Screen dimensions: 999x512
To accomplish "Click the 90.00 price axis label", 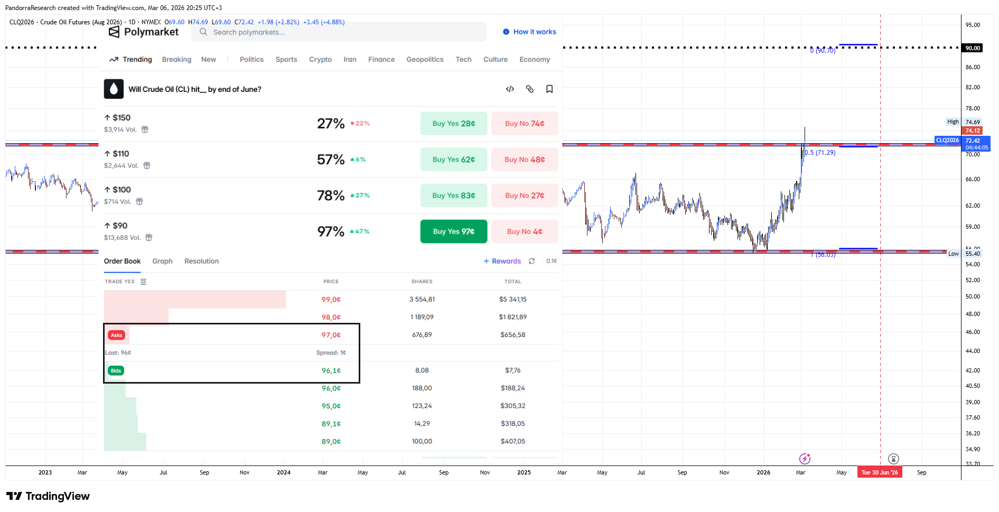I will 973,48.
